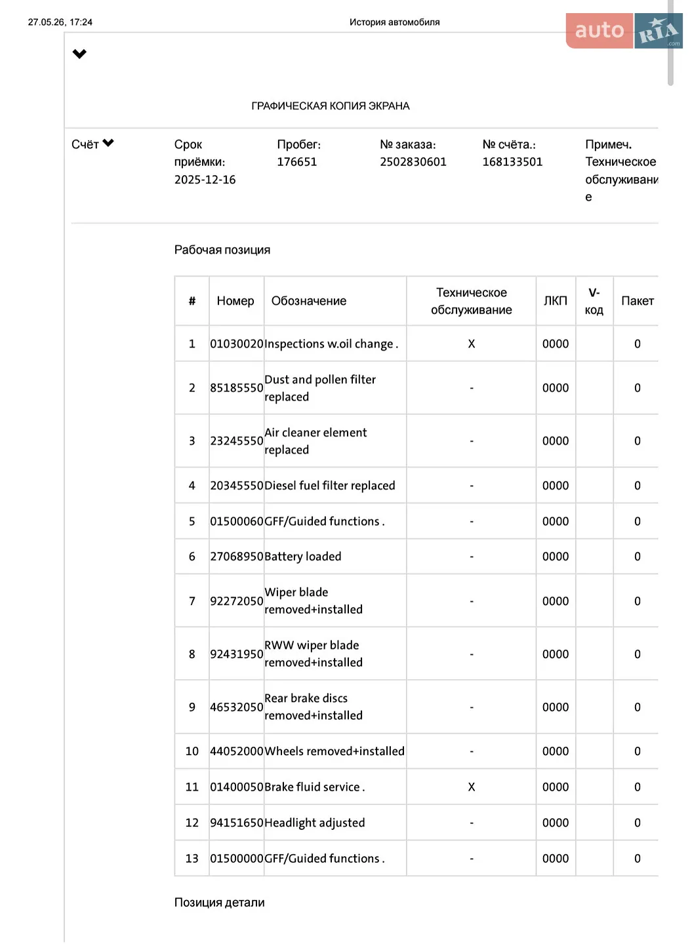Click the Счёт label
The height and width of the screenshot is (944, 690).
85,144
